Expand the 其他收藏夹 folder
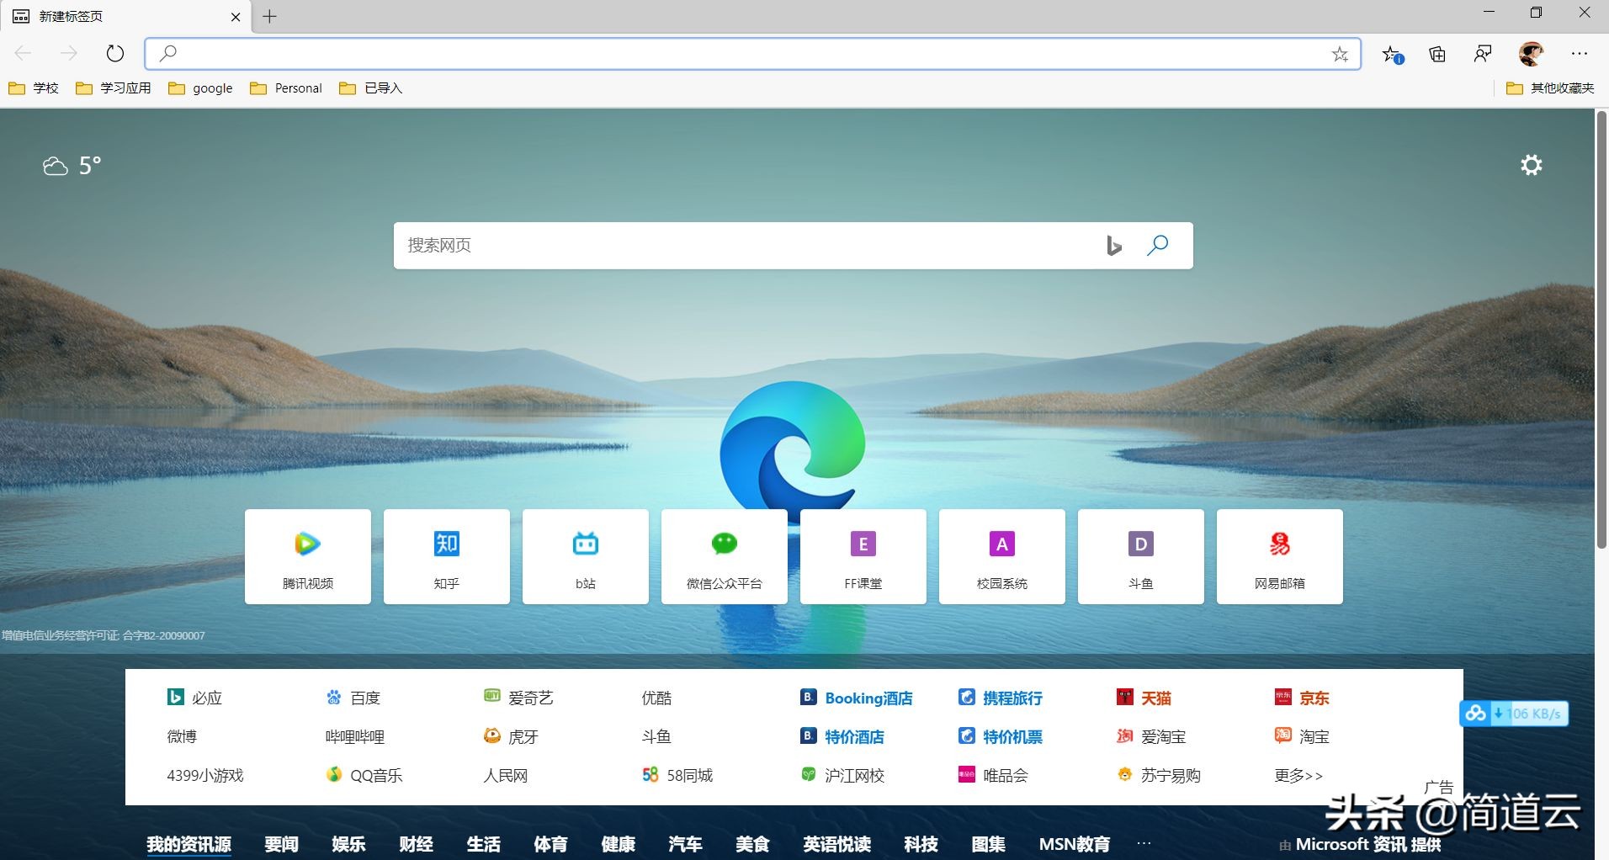Screen dimensions: 1609x860 tap(1550, 88)
